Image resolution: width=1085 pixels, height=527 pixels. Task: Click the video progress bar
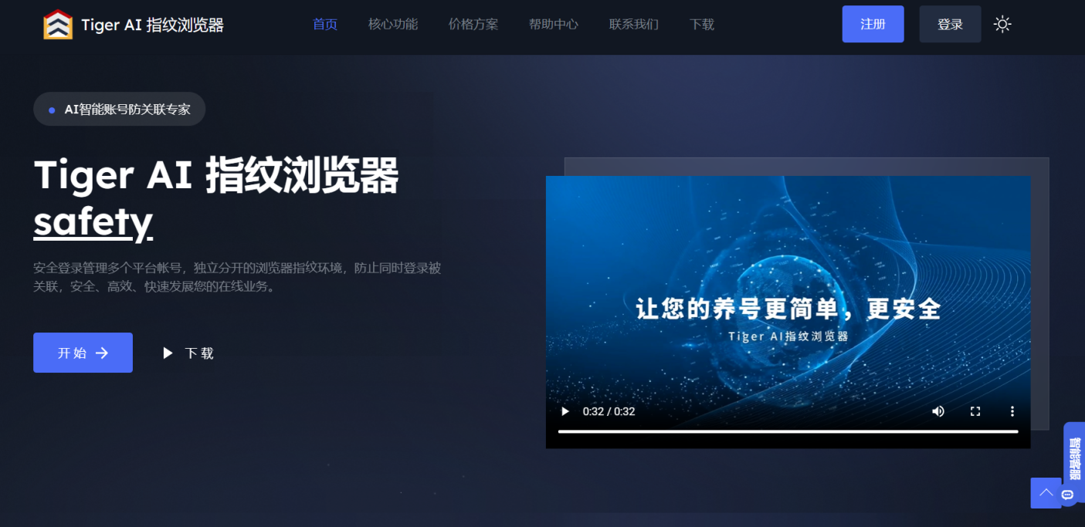(788, 431)
